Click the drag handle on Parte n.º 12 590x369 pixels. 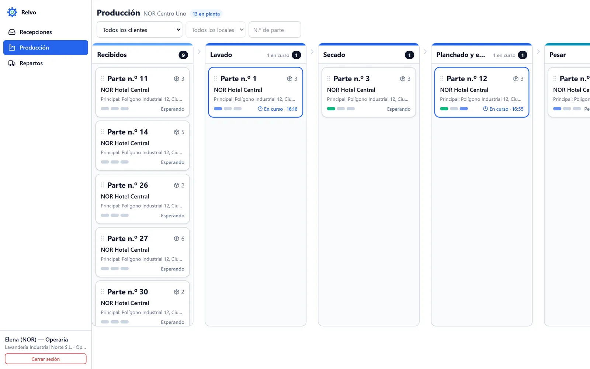coord(442,79)
